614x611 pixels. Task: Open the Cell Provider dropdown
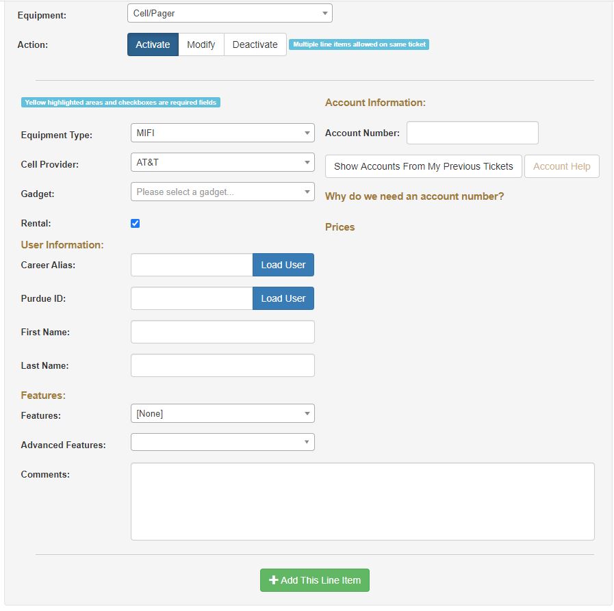[222, 162]
